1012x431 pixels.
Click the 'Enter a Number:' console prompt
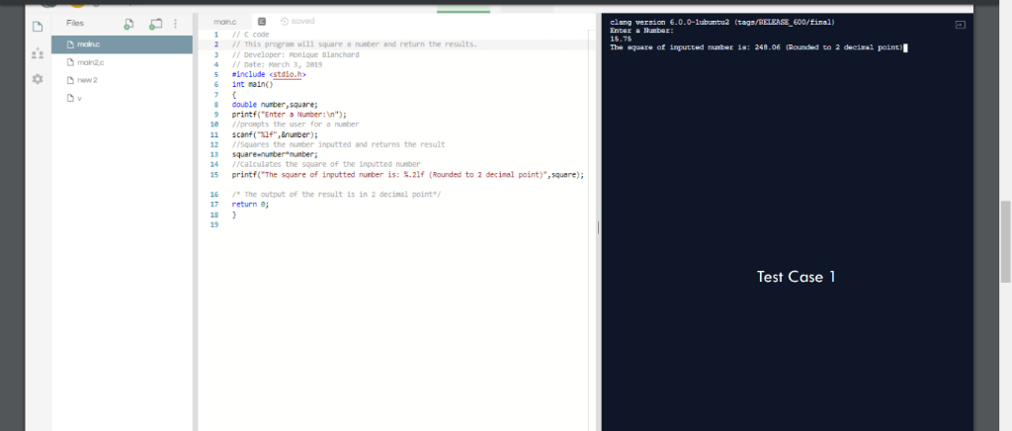click(x=641, y=31)
